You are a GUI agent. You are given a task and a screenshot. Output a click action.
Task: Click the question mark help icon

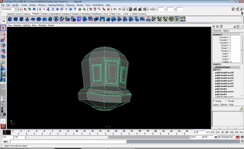click(75, 9)
